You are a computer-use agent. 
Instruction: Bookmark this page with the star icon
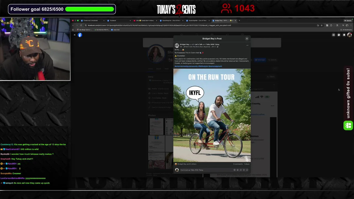[321, 25]
